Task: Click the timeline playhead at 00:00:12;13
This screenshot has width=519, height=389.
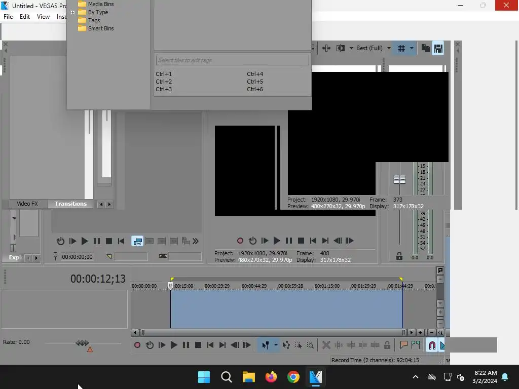Action: tap(170, 286)
